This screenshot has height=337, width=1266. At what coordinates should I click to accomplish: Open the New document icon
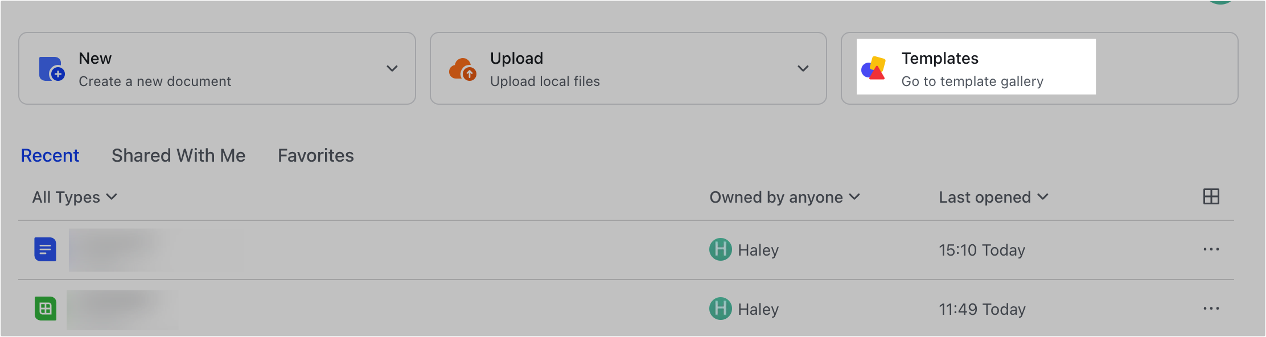point(50,68)
